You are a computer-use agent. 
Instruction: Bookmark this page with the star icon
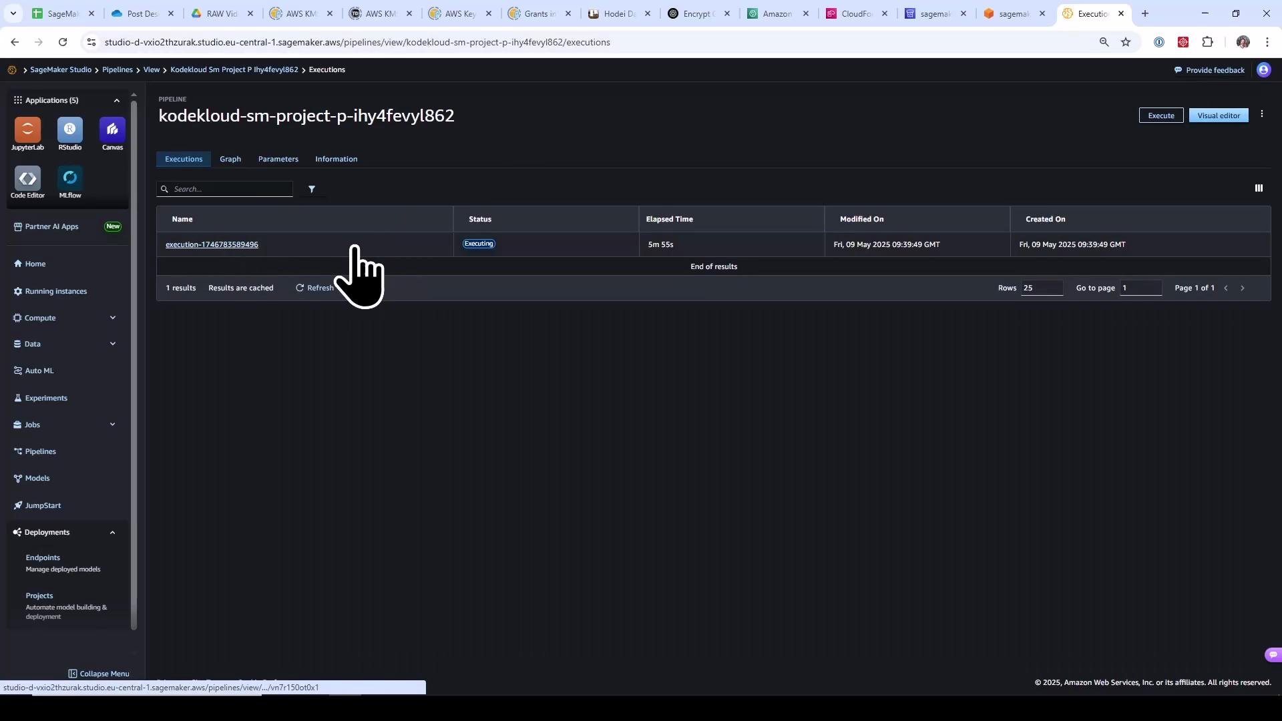coord(1126,42)
